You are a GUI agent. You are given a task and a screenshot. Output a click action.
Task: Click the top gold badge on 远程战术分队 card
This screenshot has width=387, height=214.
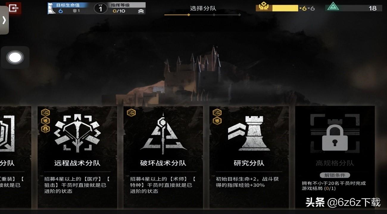click(x=45, y=113)
